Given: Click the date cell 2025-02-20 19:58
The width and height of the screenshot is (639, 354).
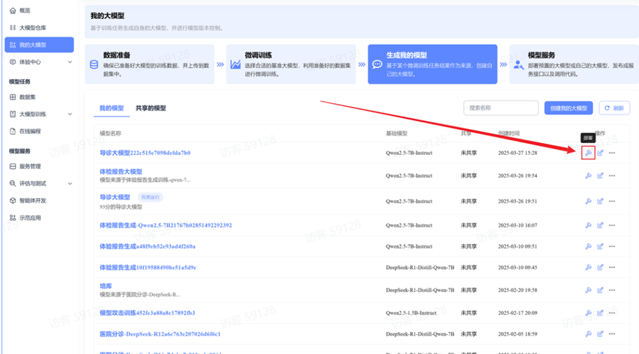Looking at the screenshot, I should [518, 290].
